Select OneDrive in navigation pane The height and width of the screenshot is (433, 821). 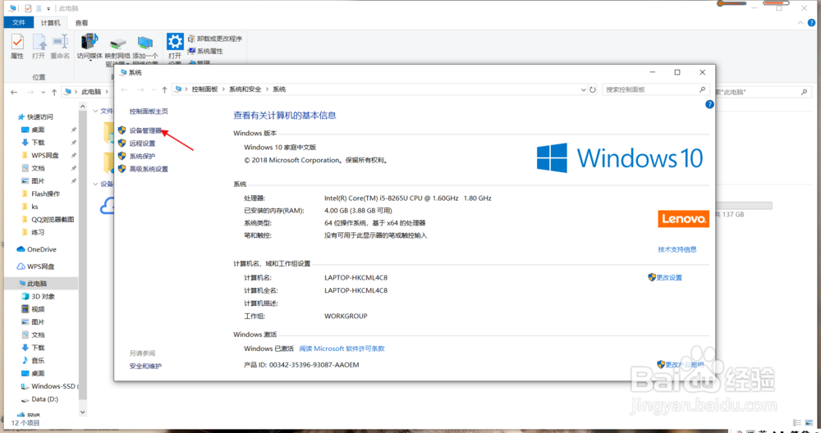[x=41, y=249]
